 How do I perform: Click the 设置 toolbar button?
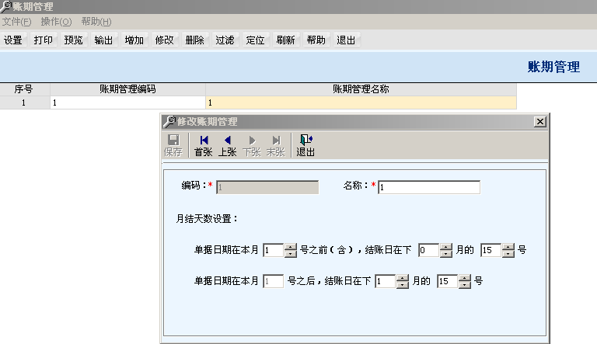13,40
